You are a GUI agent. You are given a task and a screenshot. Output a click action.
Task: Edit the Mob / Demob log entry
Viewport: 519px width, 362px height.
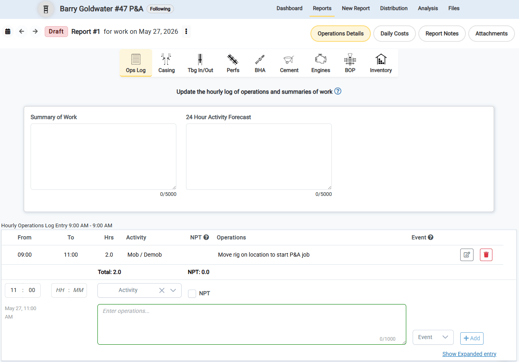click(x=467, y=255)
